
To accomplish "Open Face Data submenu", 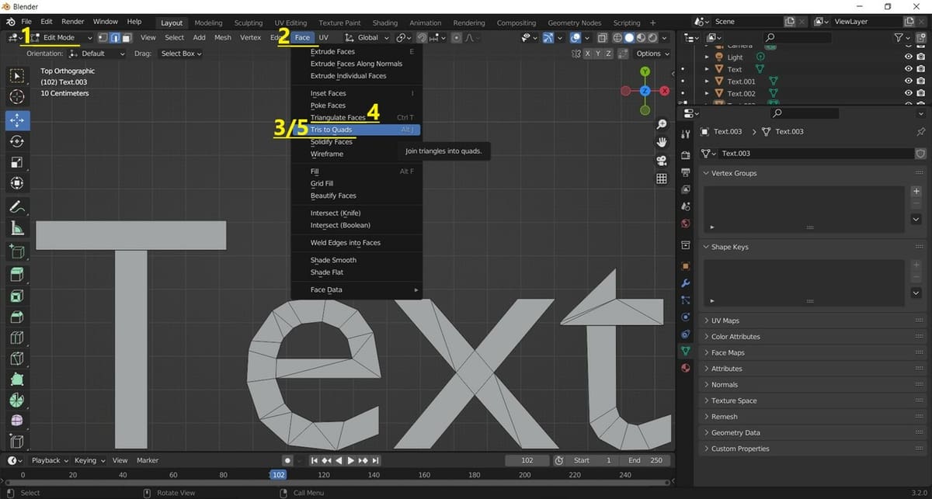I will pyautogui.click(x=356, y=289).
